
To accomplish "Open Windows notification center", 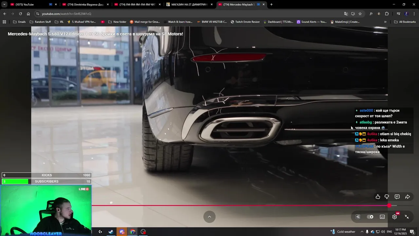I will [412, 232].
